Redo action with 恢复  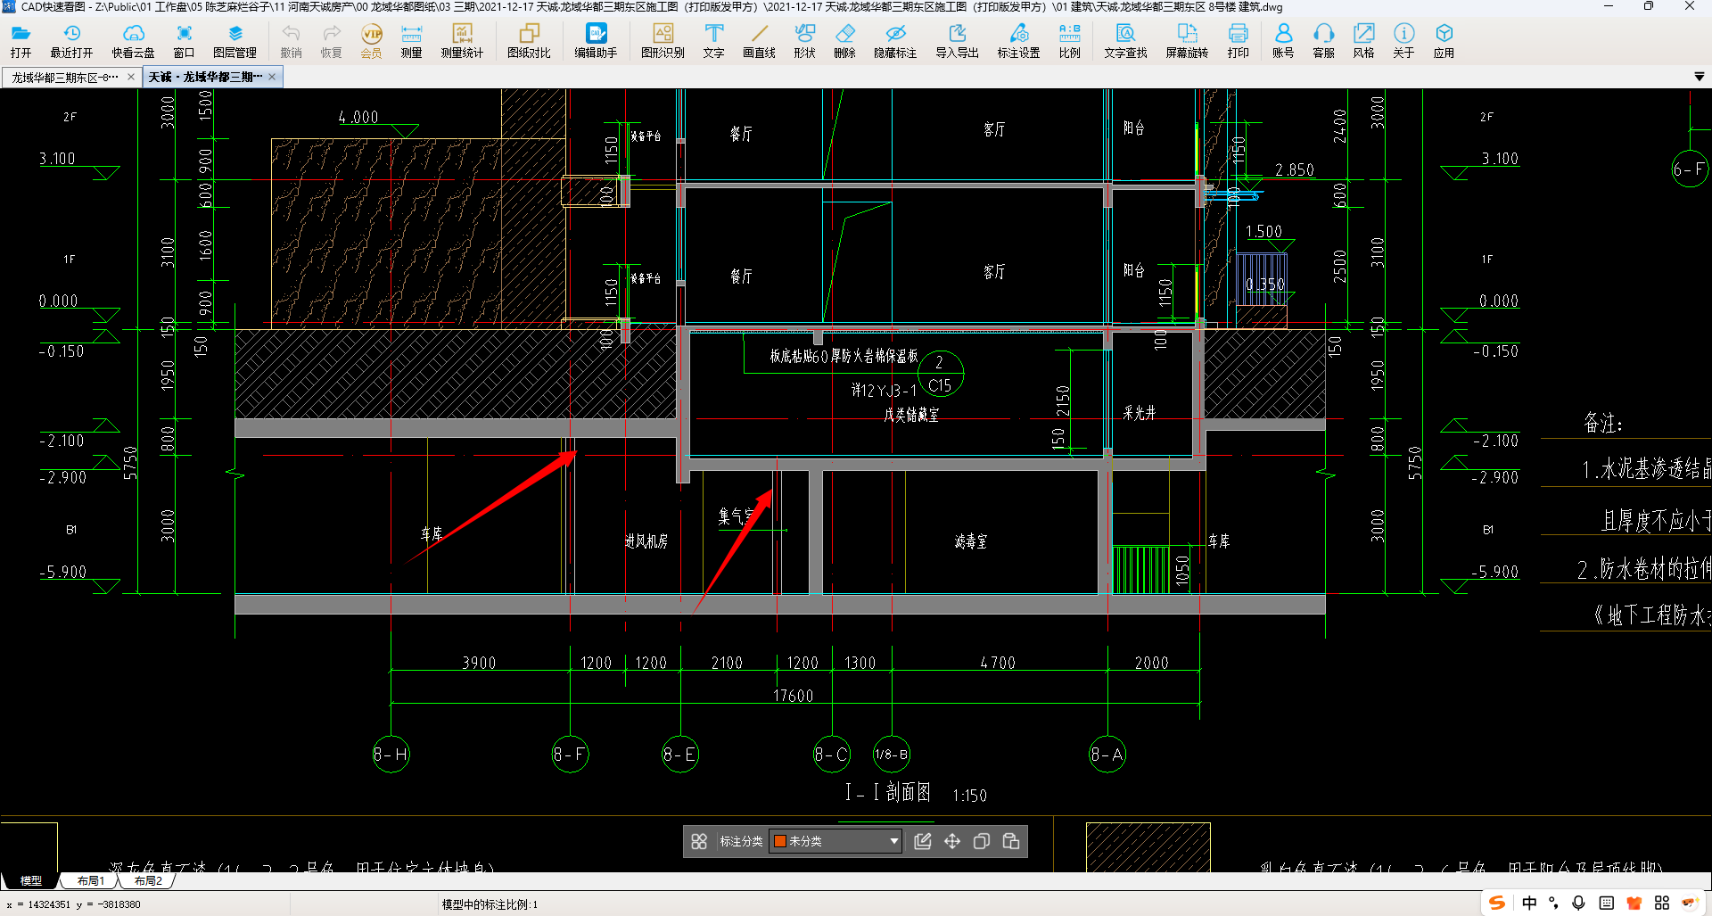click(x=331, y=41)
